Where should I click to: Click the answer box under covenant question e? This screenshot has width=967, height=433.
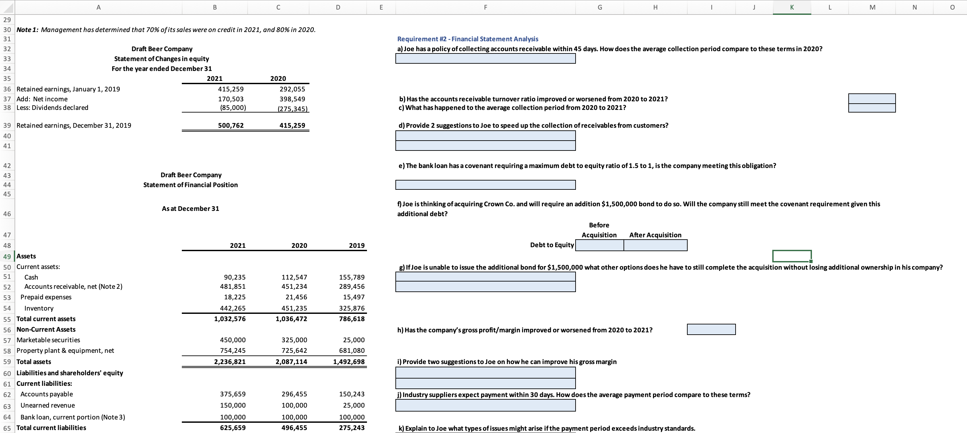(485, 185)
